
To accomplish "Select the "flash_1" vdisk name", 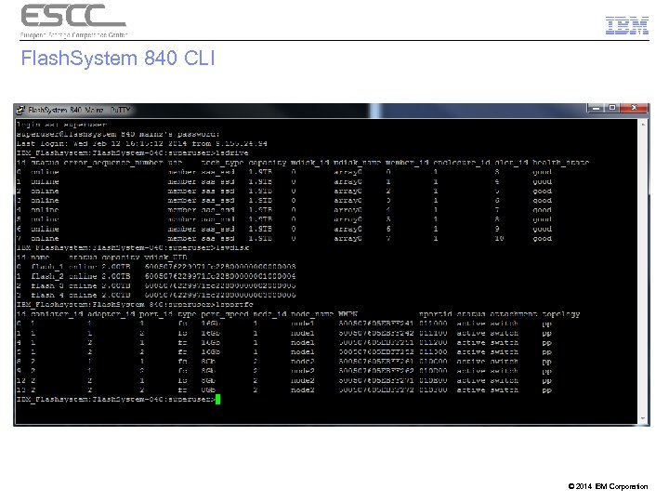I will tap(47, 267).
